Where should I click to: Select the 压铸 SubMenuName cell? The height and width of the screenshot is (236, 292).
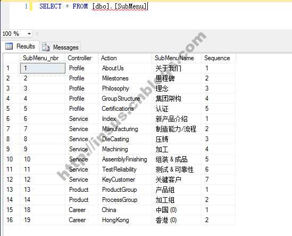pyautogui.click(x=177, y=139)
